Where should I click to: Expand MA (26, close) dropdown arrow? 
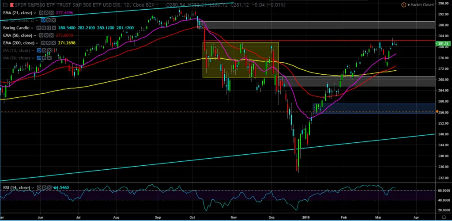point(33,58)
